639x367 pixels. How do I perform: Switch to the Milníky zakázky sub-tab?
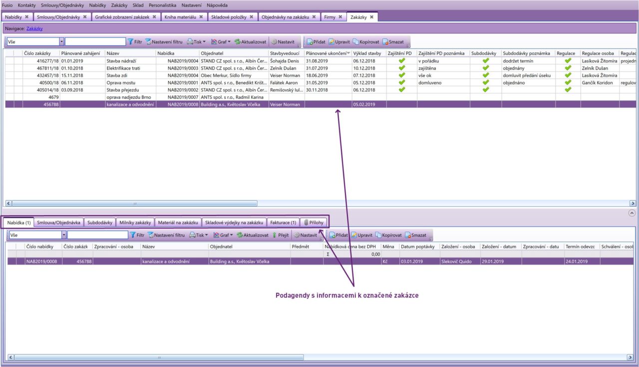(136, 223)
